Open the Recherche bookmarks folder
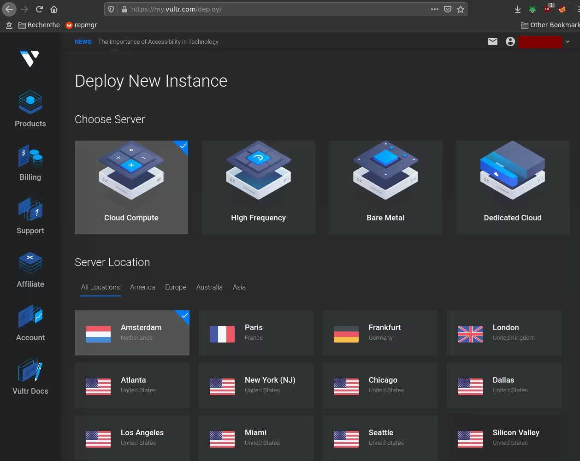The image size is (580, 461). tap(39, 25)
